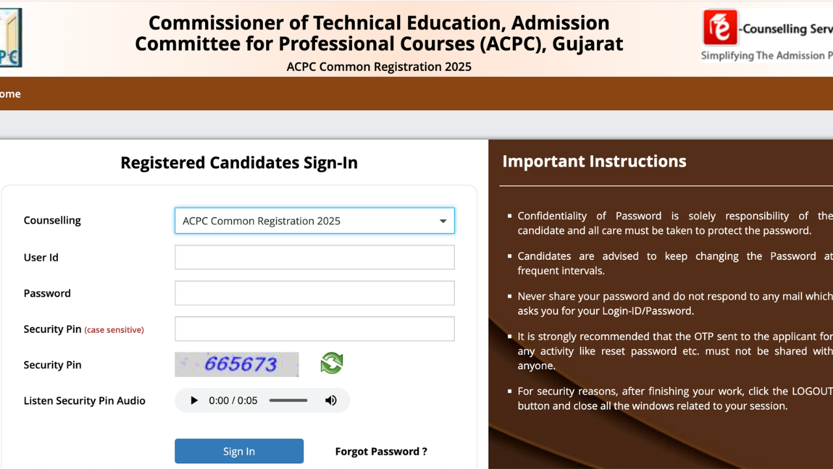The image size is (833, 469).
Task: Focus the Security Pin entry field
Action: point(314,329)
